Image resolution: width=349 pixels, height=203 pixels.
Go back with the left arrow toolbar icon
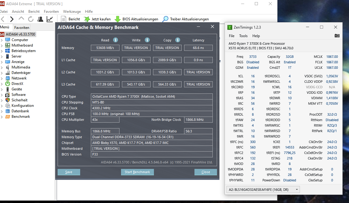3,19
